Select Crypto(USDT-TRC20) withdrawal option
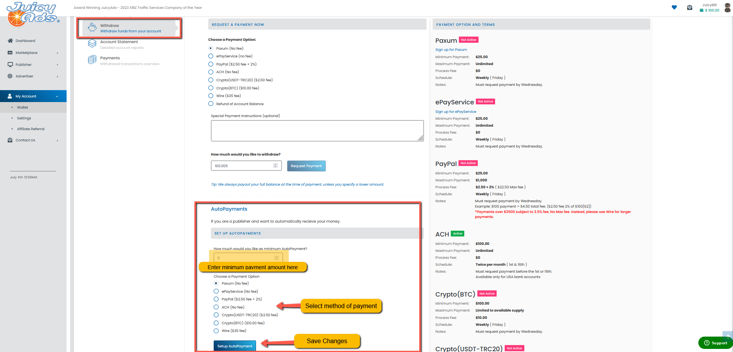Image resolution: width=733 pixels, height=352 pixels. [x=211, y=80]
